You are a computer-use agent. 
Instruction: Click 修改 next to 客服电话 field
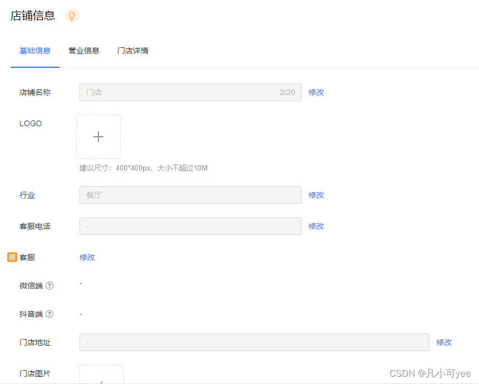[x=316, y=226]
